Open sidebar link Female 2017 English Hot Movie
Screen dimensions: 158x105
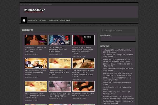coord(117,83)
